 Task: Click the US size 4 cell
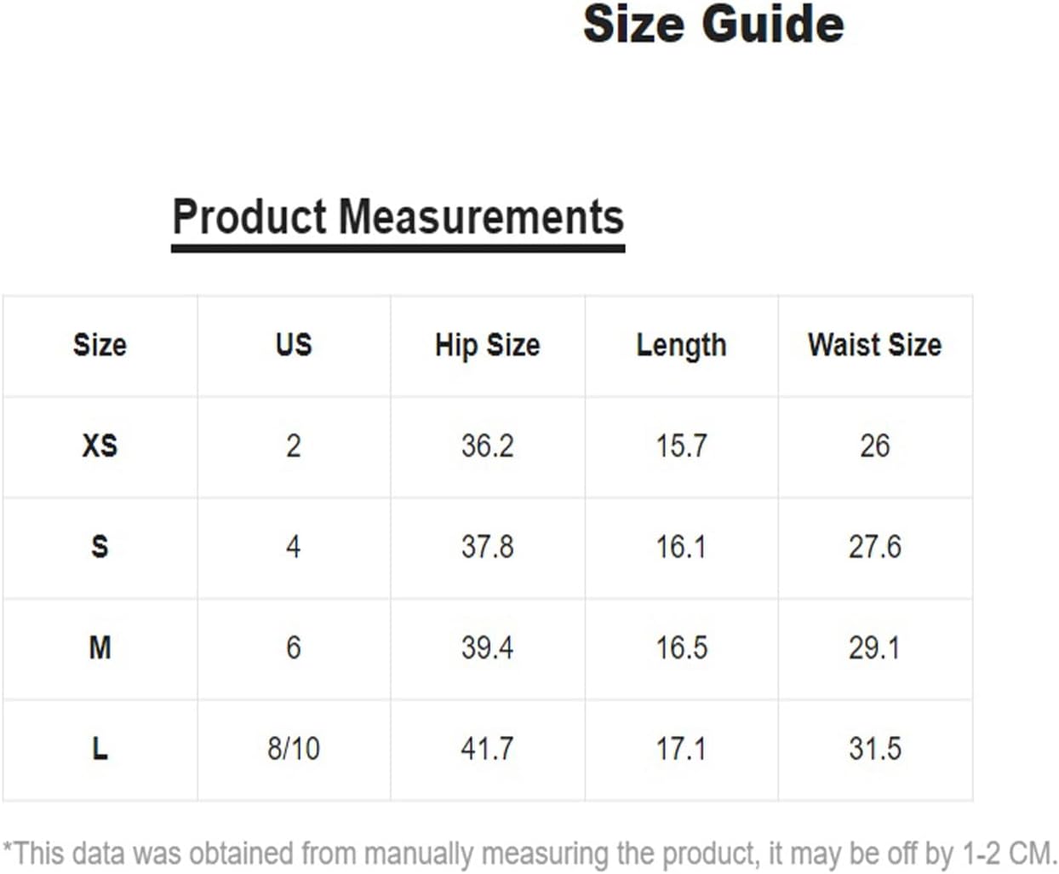pos(294,546)
